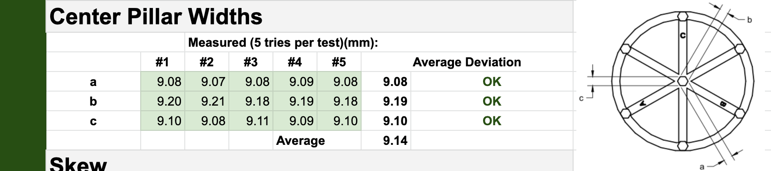Screen dimensions: 771x171
Task: Select row b #4 value 9.19
Action: [x=295, y=101]
